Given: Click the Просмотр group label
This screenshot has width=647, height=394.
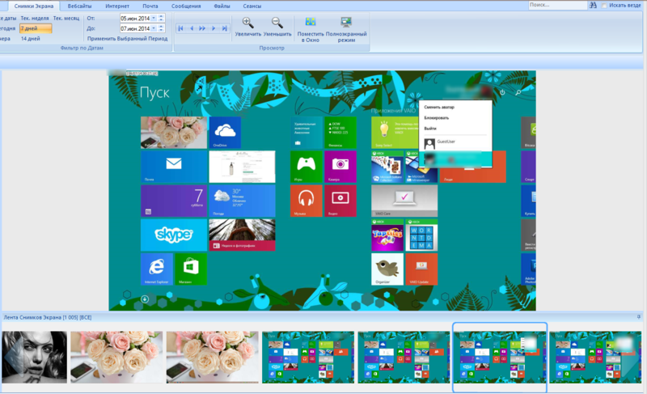Looking at the screenshot, I should pyautogui.click(x=272, y=48).
